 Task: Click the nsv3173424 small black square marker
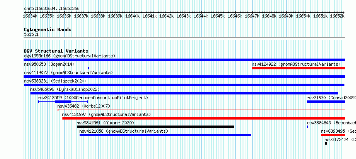click(x=326, y=143)
